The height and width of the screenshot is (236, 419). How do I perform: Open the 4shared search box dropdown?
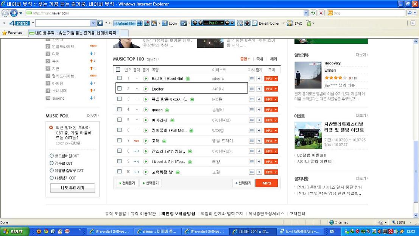point(93,23)
